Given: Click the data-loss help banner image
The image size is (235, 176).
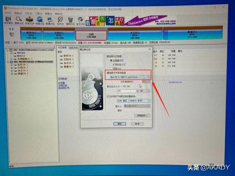Looking at the screenshot, I should (x=105, y=21).
